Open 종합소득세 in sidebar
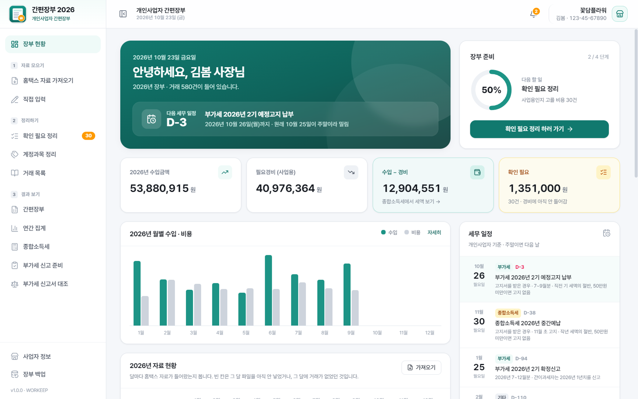The width and height of the screenshot is (638, 399). tap(53, 247)
